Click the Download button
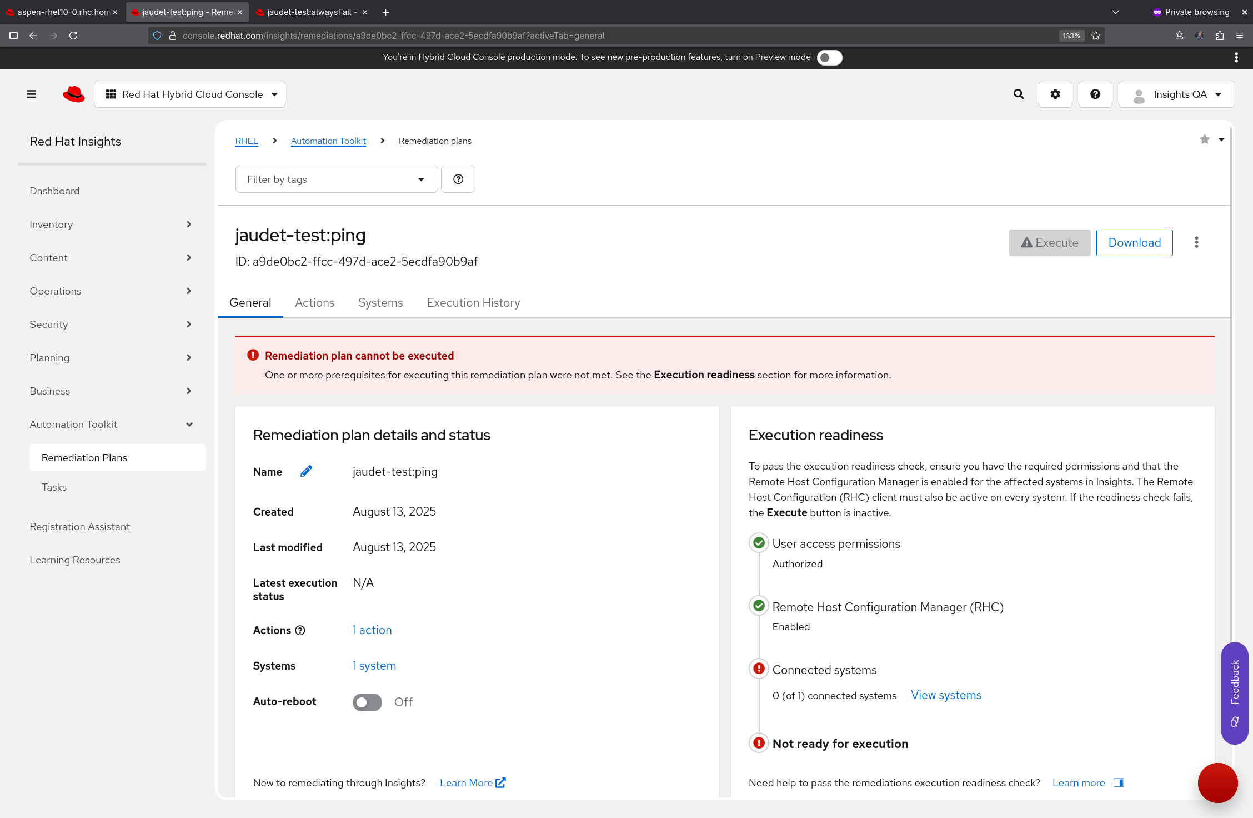The height and width of the screenshot is (818, 1253). [1134, 242]
